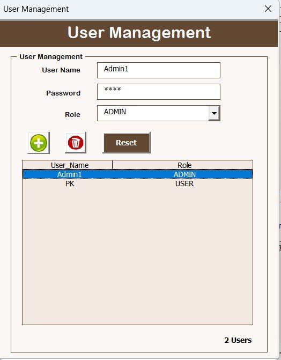Close the User Management window
Image resolution: width=281 pixels, height=360 pixels.
coord(268,9)
